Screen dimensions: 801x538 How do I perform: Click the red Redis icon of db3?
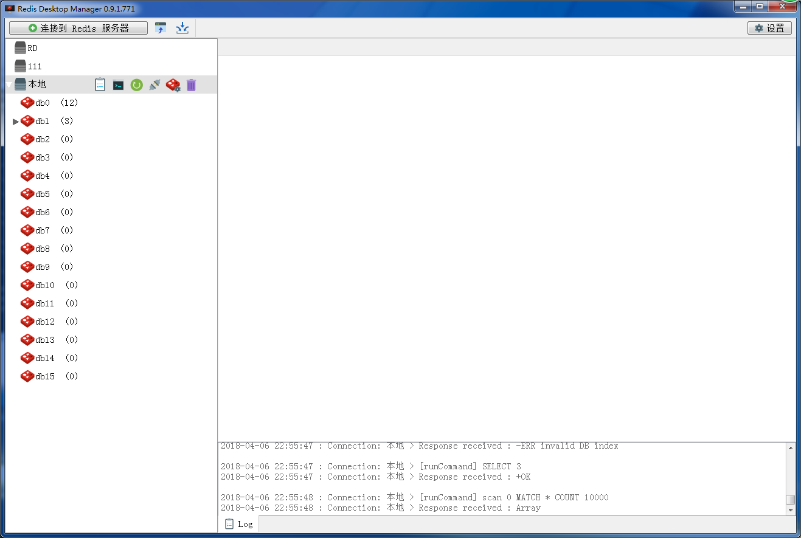(x=27, y=157)
